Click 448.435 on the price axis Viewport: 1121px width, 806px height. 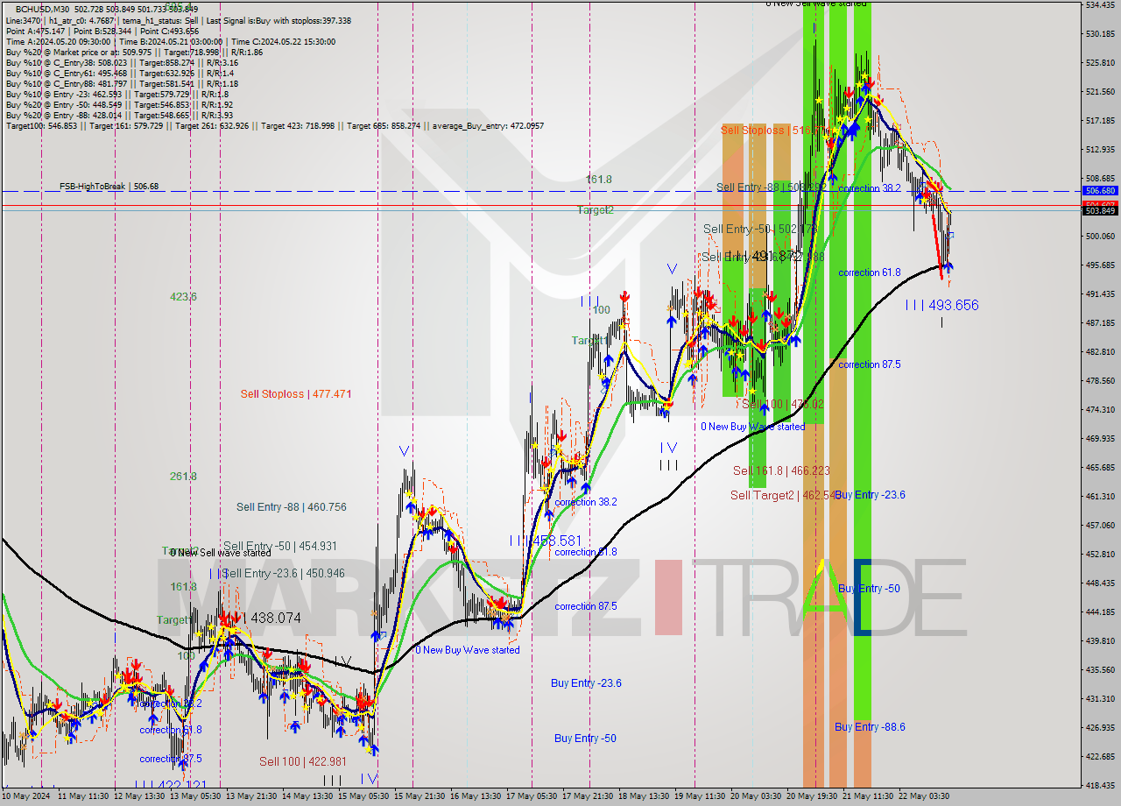point(1100,583)
